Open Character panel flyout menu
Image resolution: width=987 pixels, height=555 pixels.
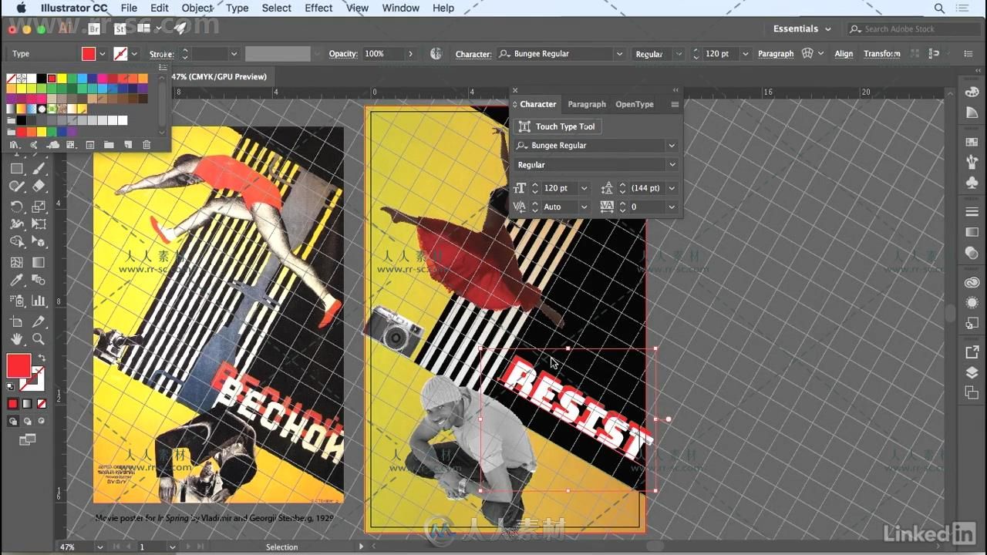675,104
